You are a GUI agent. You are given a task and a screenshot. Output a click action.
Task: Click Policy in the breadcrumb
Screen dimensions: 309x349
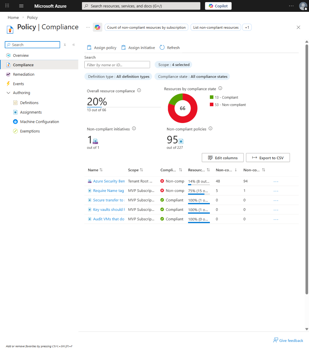point(32,17)
